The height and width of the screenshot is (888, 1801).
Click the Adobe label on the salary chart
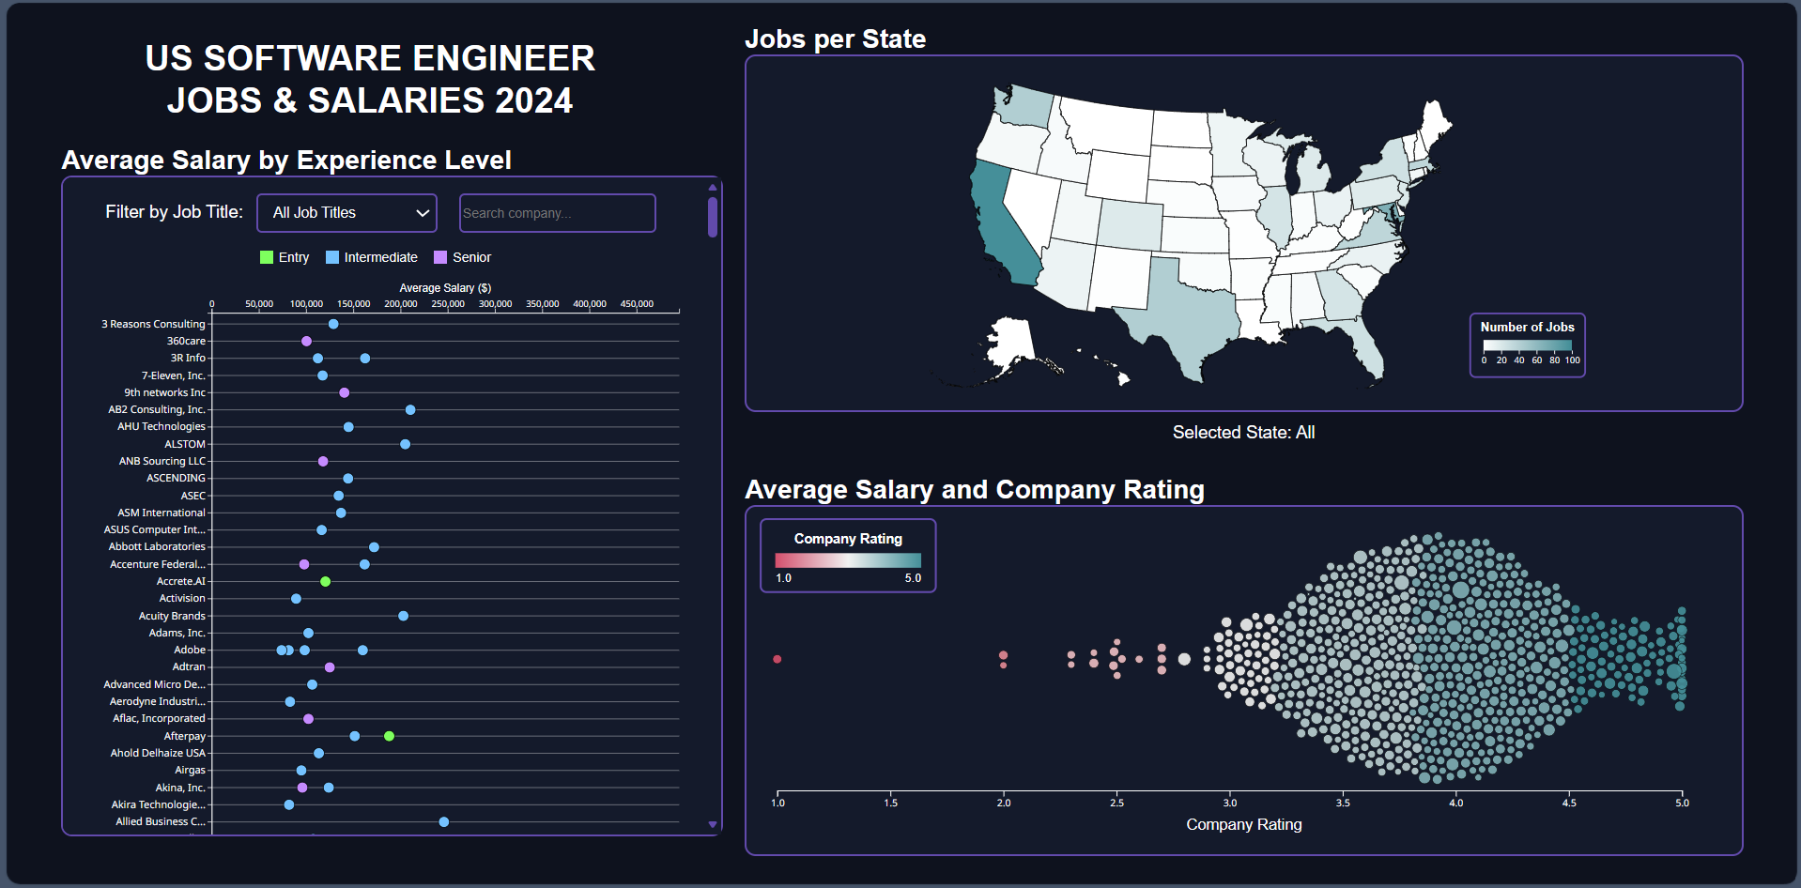click(x=190, y=650)
